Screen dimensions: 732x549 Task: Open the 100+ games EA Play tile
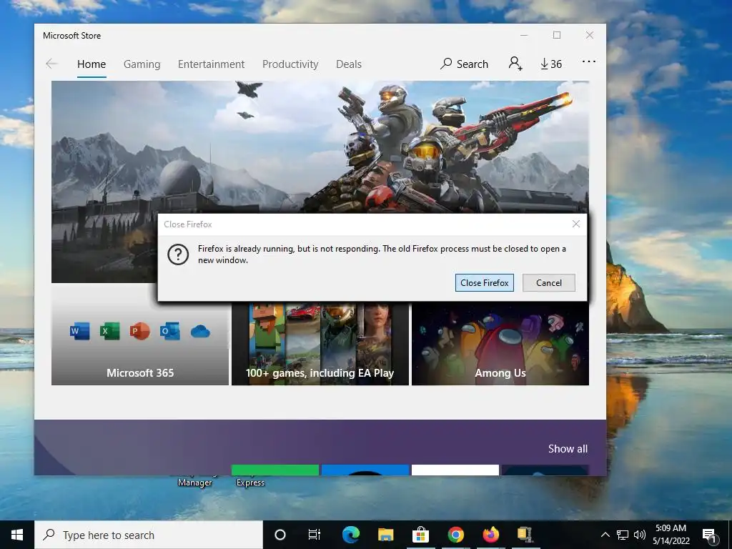[x=320, y=344]
